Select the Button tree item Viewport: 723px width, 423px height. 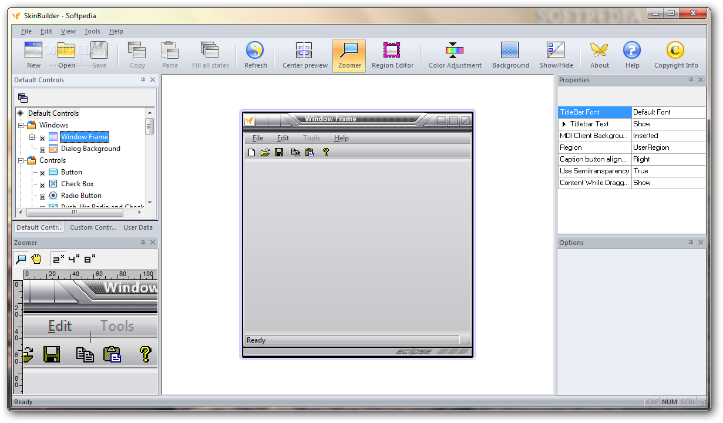tap(72, 172)
